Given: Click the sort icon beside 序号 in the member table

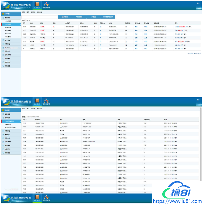Looking at the screenshot, I should 26,23.
